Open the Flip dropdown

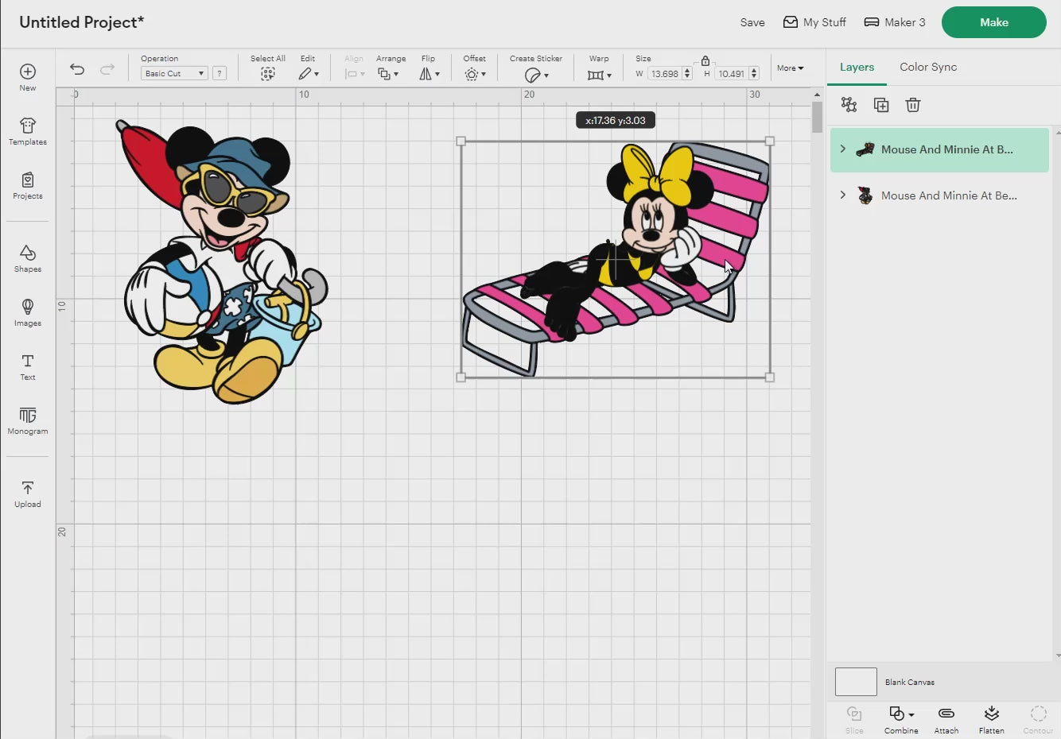[429, 74]
